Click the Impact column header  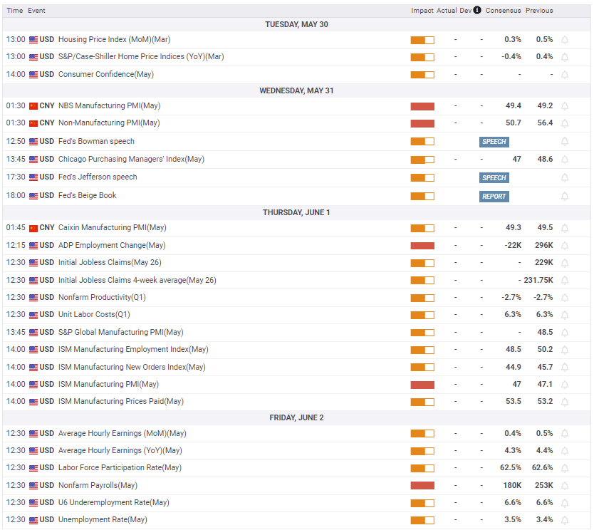click(x=422, y=11)
